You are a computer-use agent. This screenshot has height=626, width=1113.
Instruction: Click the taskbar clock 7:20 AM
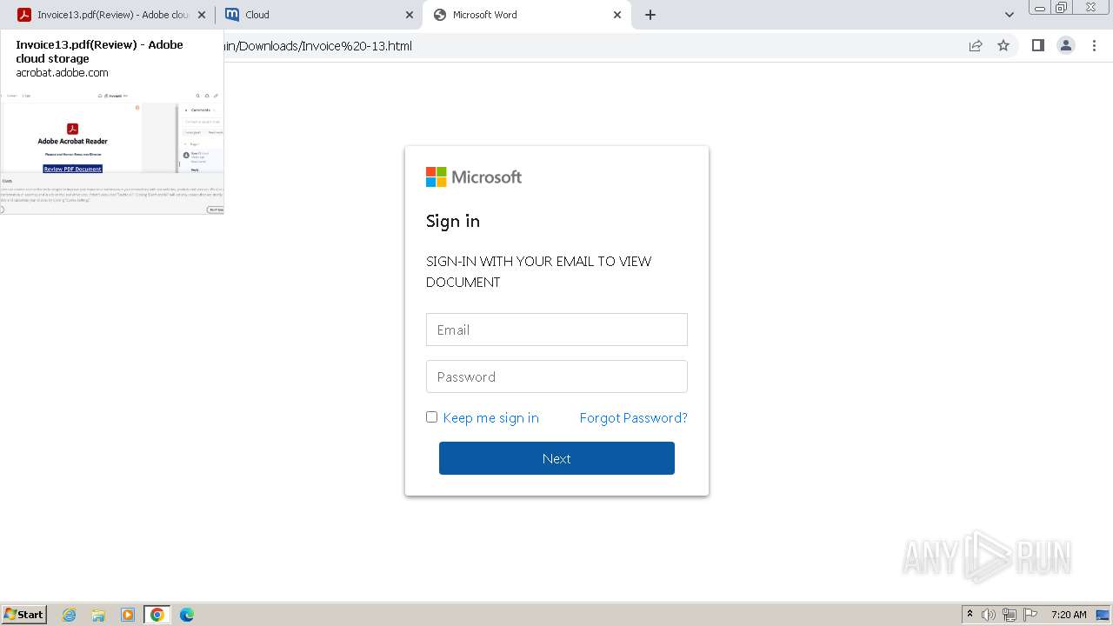[x=1069, y=615]
